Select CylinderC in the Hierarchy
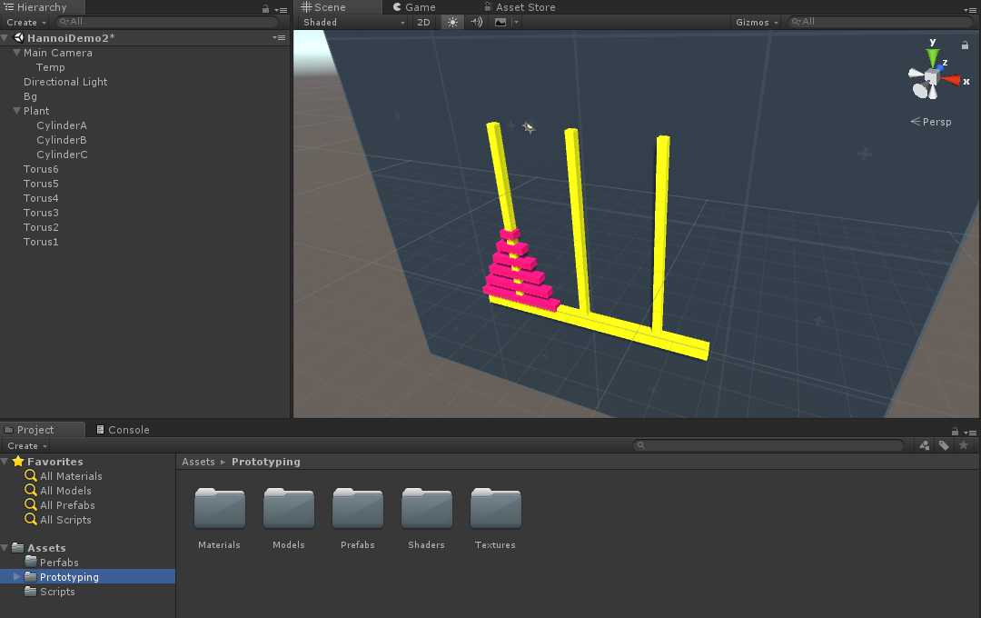The width and height of the screenshot is (981, 618). (x=62, y=154)
